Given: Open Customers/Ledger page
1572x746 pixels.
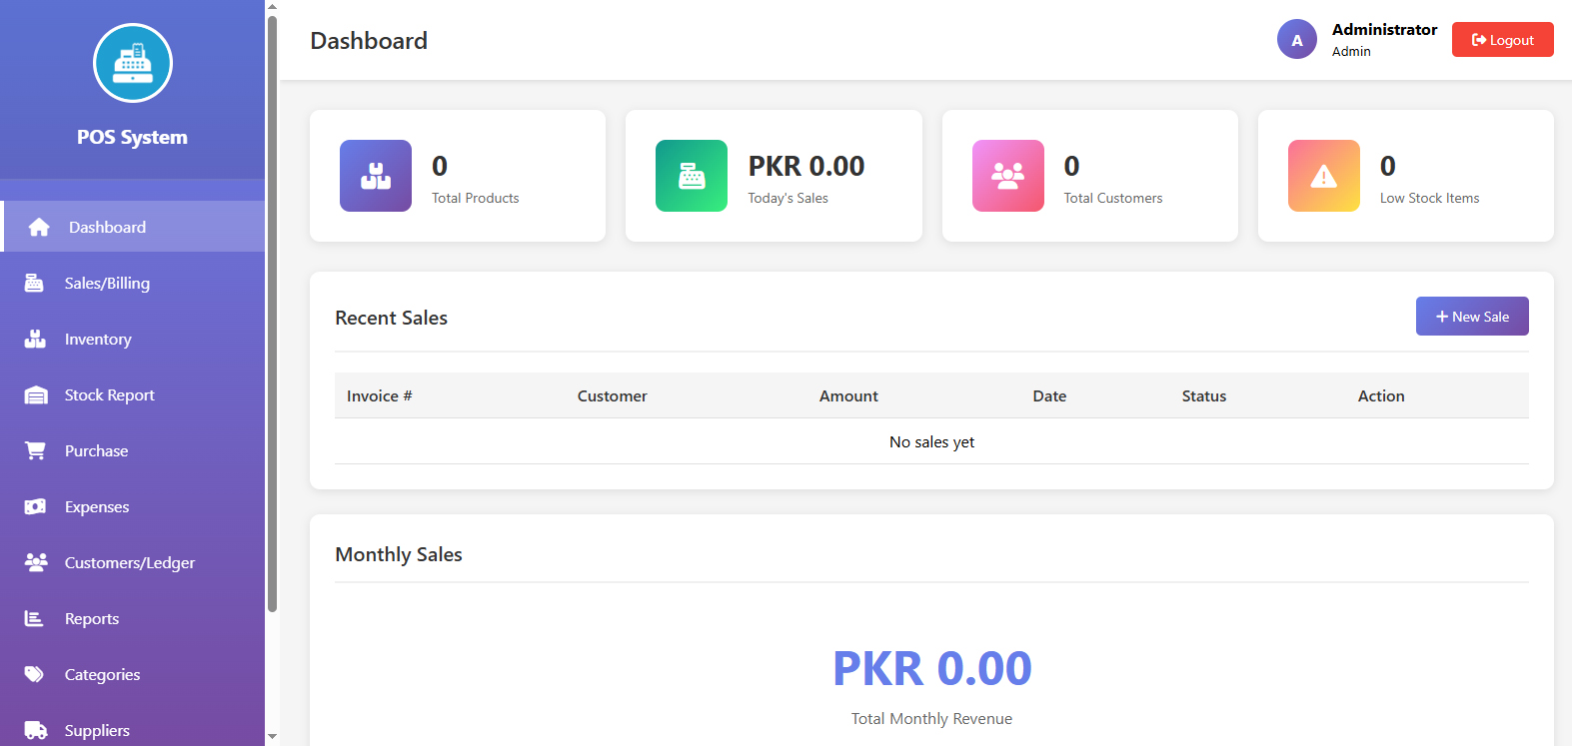Looking at the screenshot, I should [129, 562].
